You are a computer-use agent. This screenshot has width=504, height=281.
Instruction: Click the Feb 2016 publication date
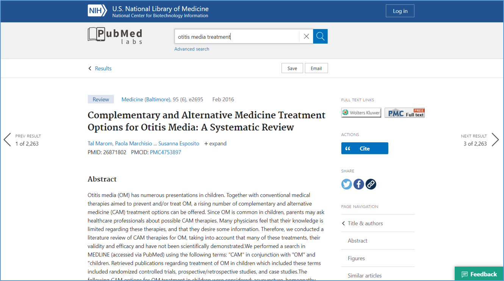pos(223,99)
